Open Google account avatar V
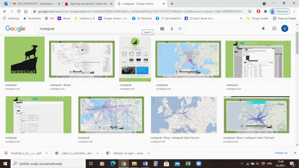 tap(285, 28)
